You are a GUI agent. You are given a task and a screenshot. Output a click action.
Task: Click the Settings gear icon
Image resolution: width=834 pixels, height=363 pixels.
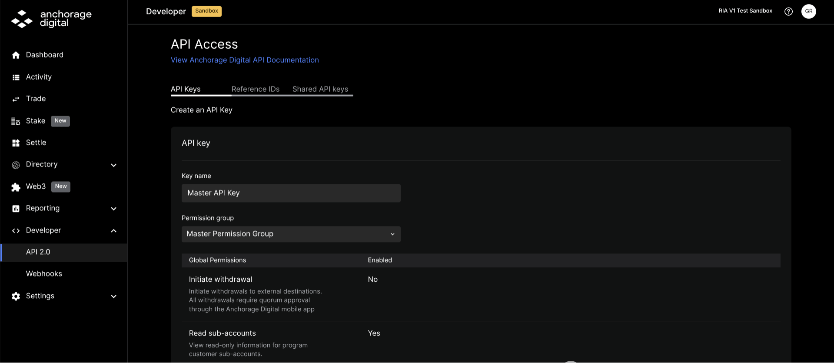16,296
